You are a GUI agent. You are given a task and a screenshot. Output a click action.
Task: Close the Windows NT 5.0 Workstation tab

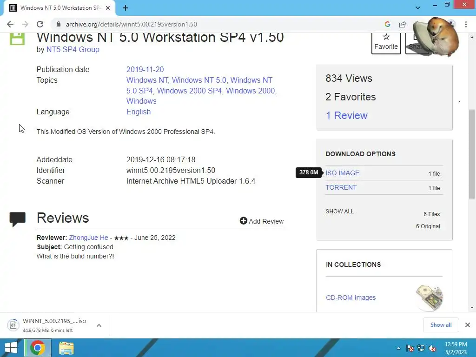point(108,8)
